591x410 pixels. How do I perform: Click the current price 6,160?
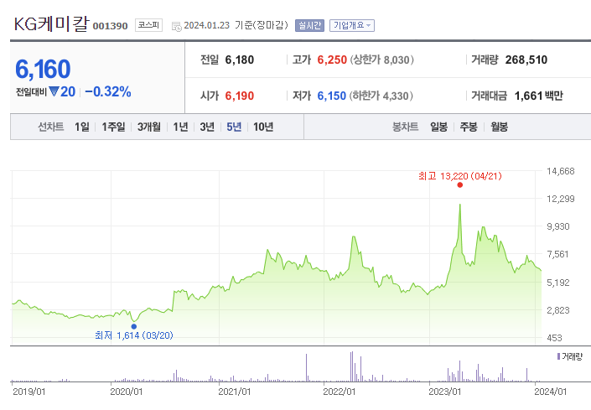click(43, 70)
